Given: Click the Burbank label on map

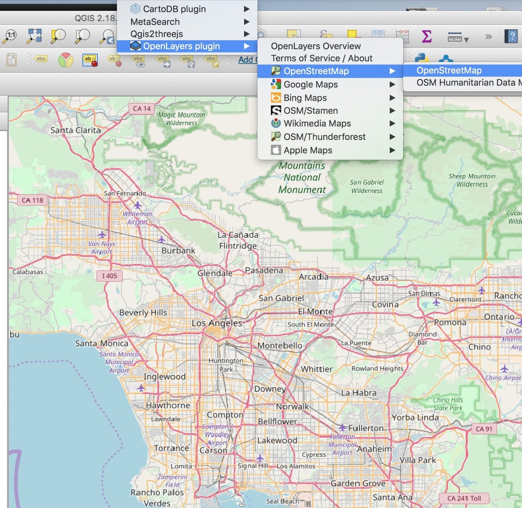Looking at the screenshot, I should click(x=178, y=250).
